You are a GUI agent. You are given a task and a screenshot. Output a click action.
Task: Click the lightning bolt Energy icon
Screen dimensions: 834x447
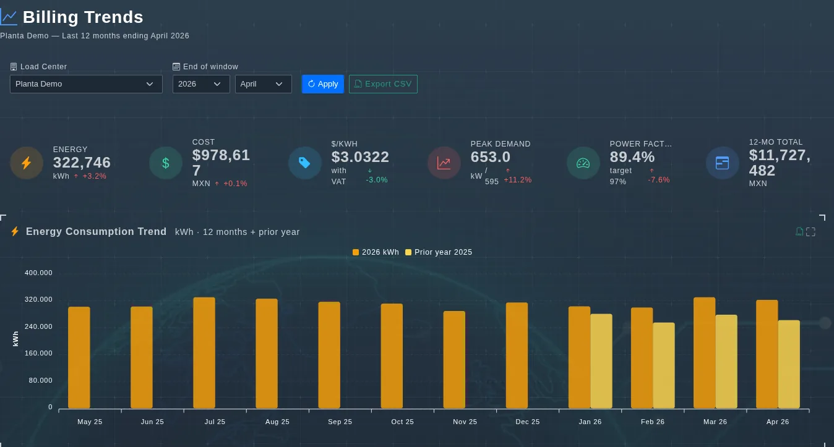click(x=27, y=163)
